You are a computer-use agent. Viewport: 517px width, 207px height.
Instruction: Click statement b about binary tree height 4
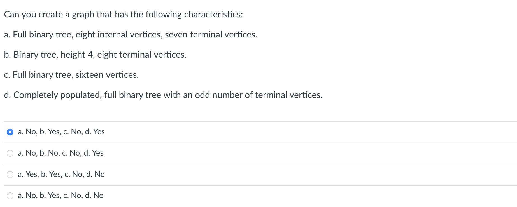(x=95, y=55)
